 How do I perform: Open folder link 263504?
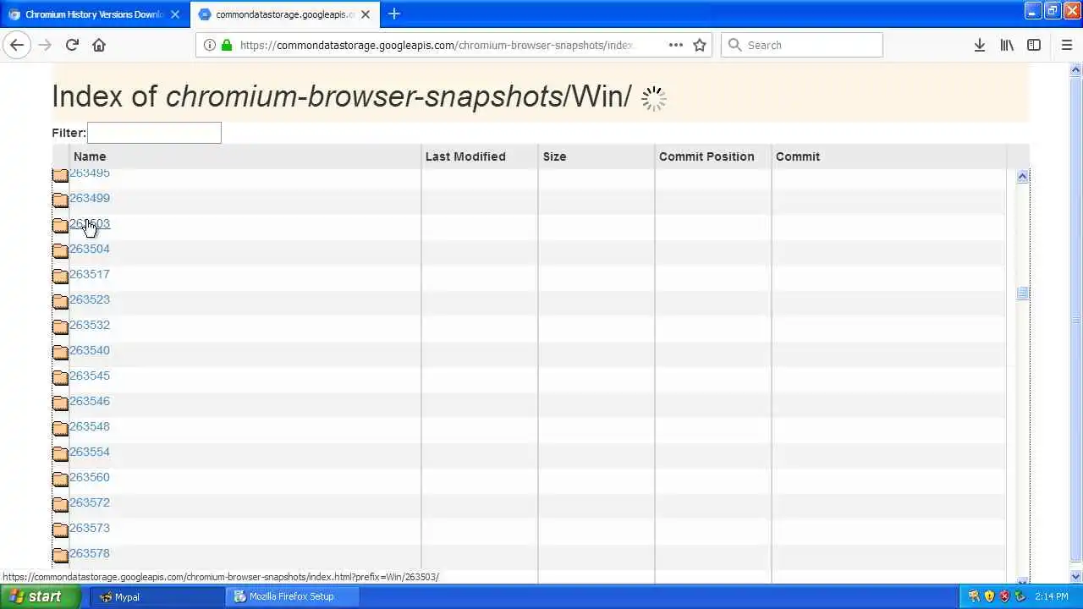[90, 249]
